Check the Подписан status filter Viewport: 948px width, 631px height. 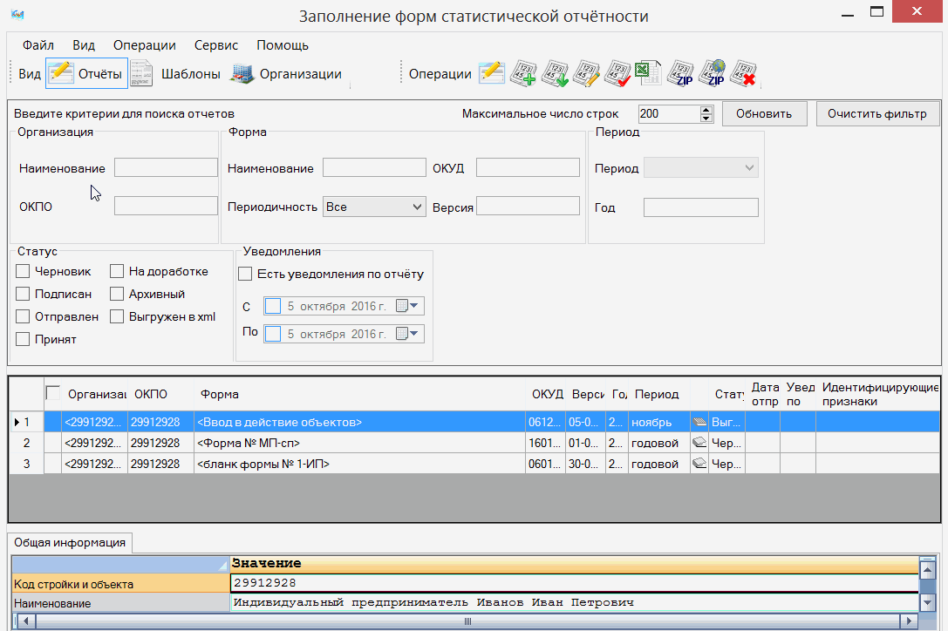(x=24, y=295)
